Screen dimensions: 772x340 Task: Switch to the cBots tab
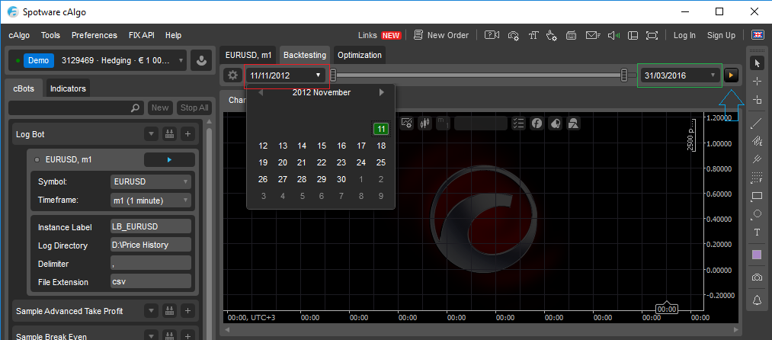tap(24, 88)
